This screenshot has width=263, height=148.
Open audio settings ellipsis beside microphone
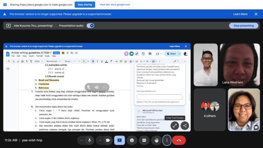pos(81,140)
